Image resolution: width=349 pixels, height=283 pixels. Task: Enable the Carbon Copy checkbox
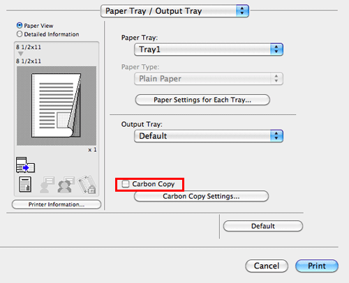click(x=126, y=184)
